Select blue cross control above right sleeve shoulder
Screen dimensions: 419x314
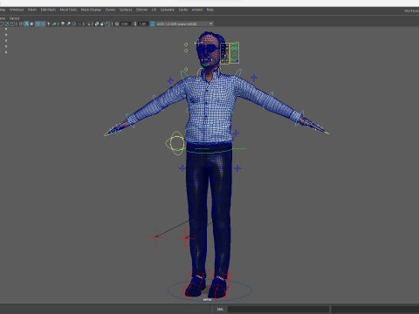pyautogui.click(x=170, y=80)
